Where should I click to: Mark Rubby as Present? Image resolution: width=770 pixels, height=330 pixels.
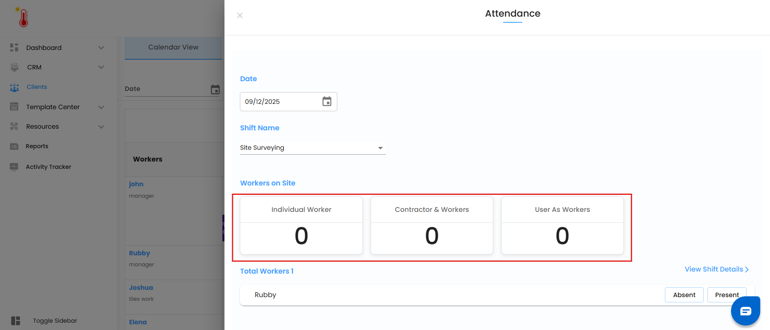click(727, 295)
